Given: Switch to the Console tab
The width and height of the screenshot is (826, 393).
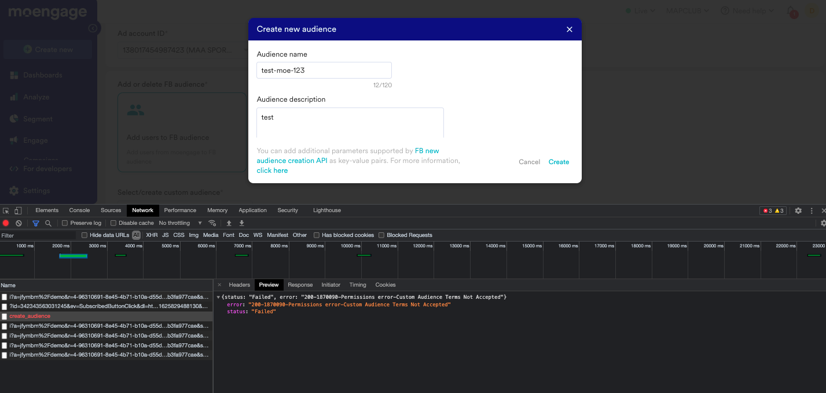Looking at the screenshot, I should tap(79, 210).
